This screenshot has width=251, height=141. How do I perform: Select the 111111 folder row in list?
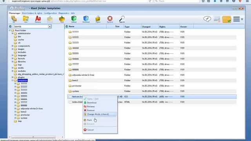(x=152, y=32)
